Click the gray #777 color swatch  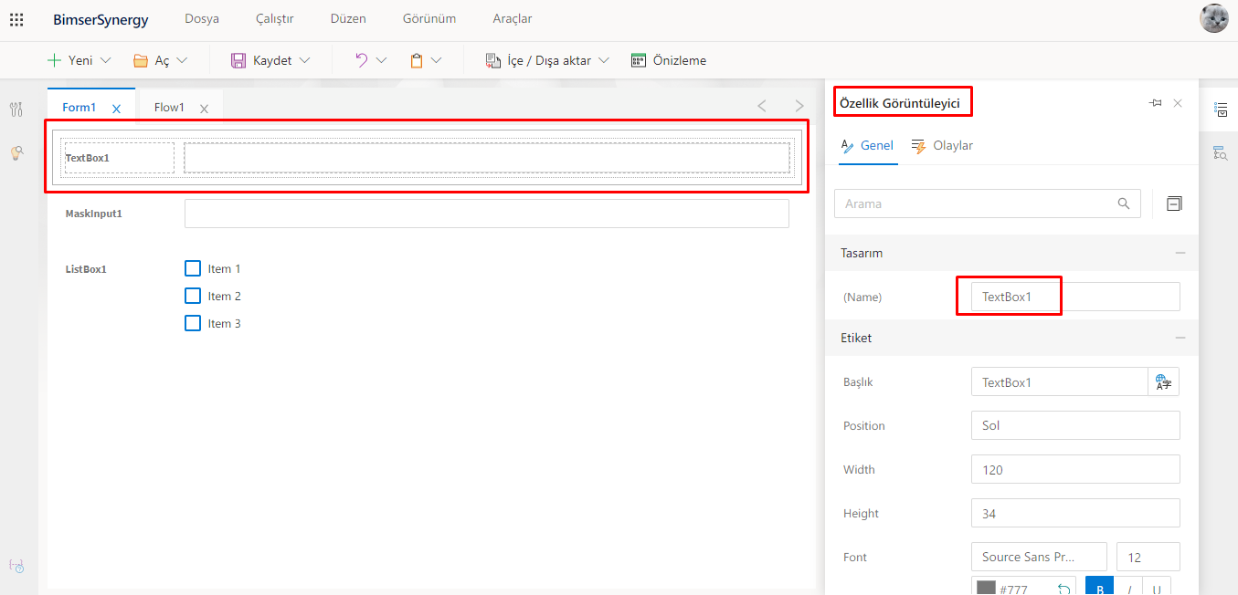coord(986,588)
